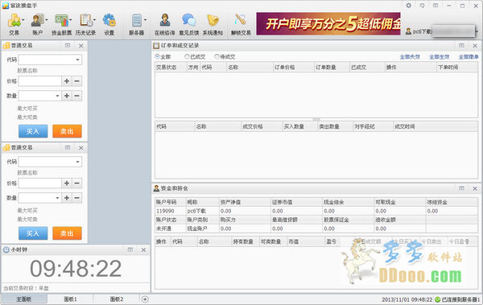Click account number 119090 cell

[x=170, y=211]
